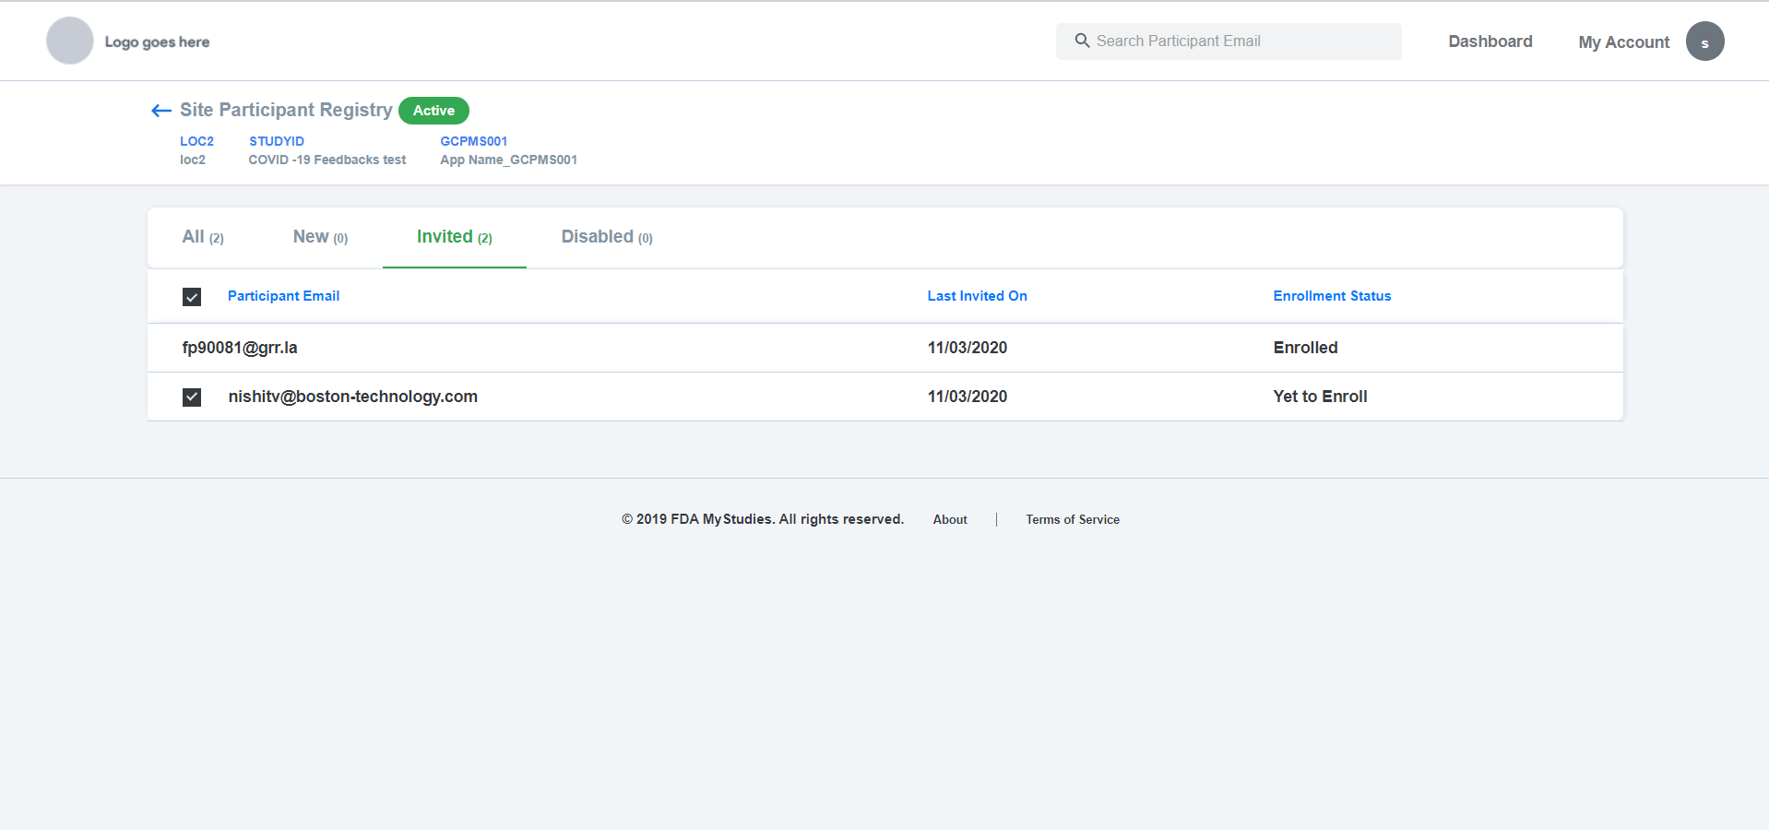
Task: Switch to the Disabled tab
Action: point(606,236)
